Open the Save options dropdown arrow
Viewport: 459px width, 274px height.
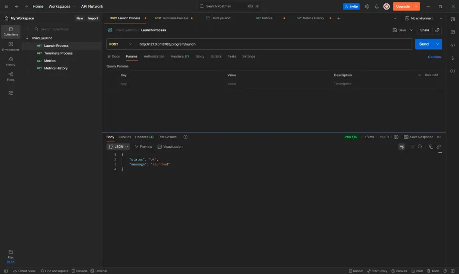click(x=411, y=30)
